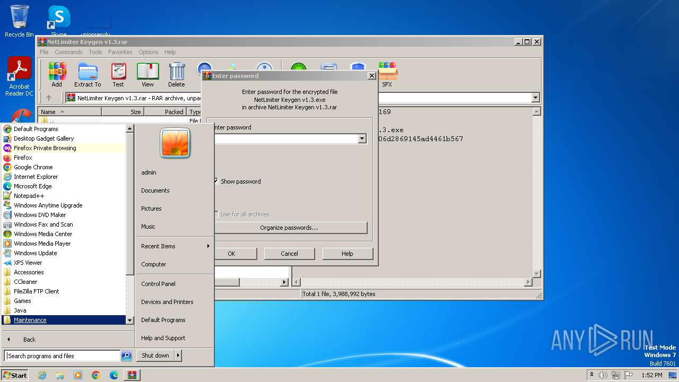
Task: Open the Skype desktop shortcut
Action: (x=59, y=21)
